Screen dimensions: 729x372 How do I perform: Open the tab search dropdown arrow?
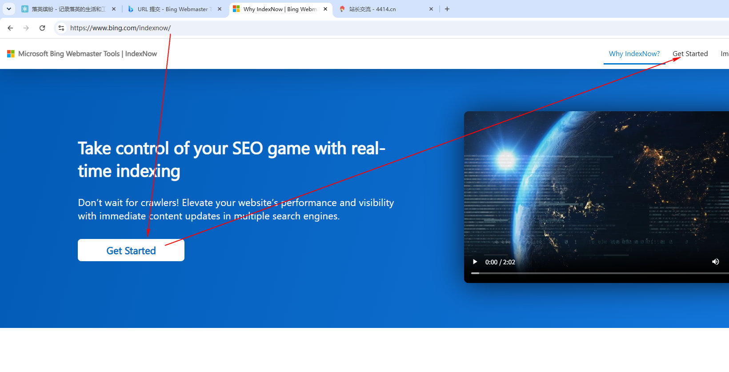click(x=8, y=9)
